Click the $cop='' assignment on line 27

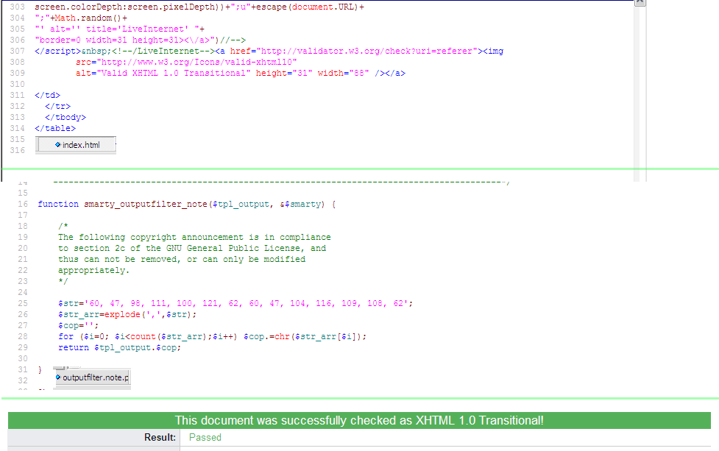tap(79, 325)
